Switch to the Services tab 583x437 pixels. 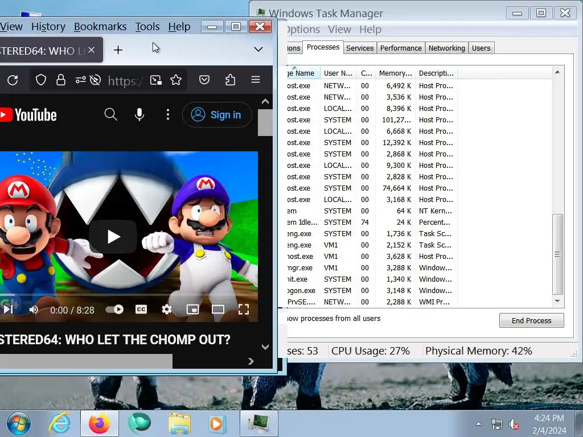[360, 48]
